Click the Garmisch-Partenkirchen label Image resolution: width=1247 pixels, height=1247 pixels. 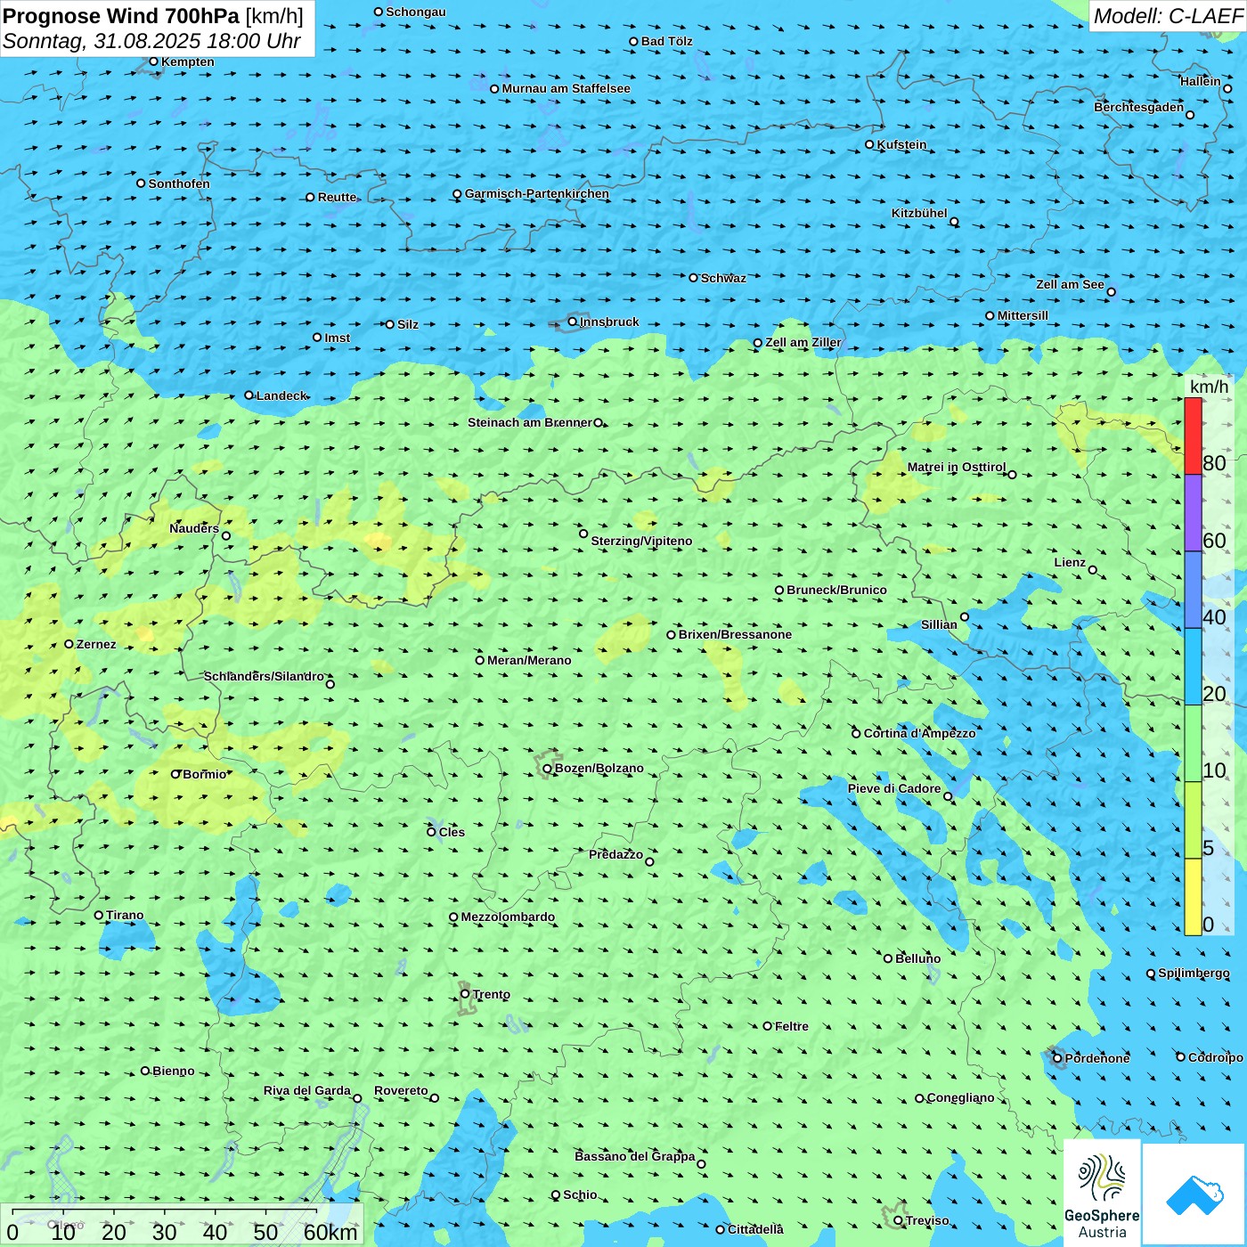537,193
